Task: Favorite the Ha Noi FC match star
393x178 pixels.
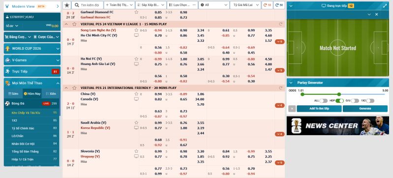Action: tap(136, 59)
